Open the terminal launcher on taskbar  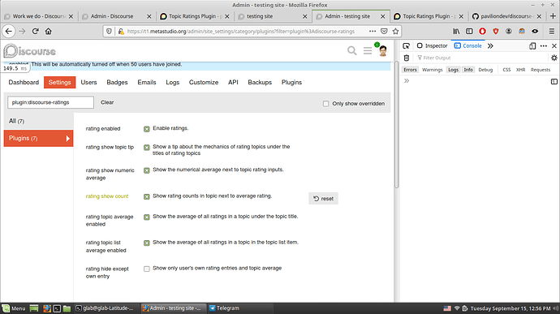click(x=57, y=308)
